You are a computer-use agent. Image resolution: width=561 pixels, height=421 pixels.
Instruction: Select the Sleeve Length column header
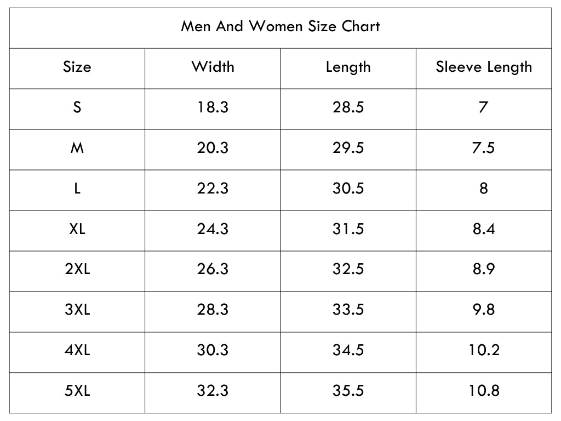tap(484, 67)
